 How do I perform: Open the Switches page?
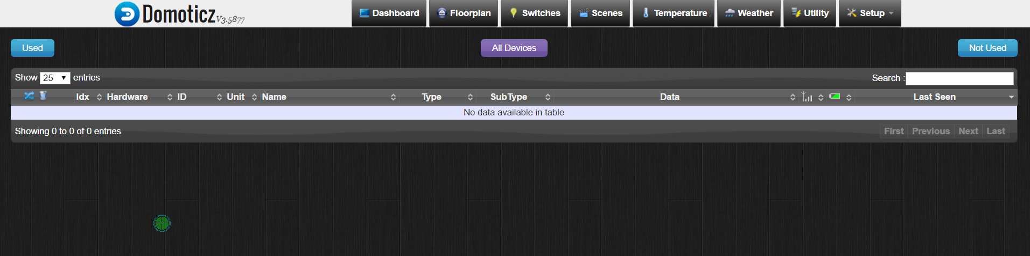coord(535,13)
